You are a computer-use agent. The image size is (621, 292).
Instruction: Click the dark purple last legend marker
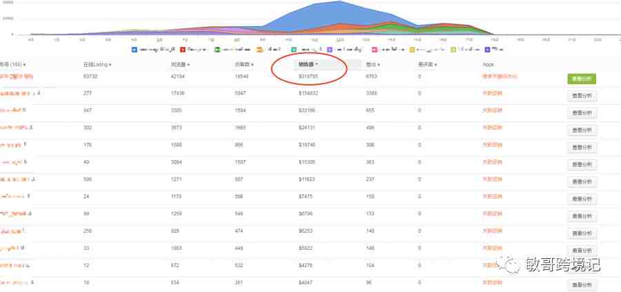[488, 50]
